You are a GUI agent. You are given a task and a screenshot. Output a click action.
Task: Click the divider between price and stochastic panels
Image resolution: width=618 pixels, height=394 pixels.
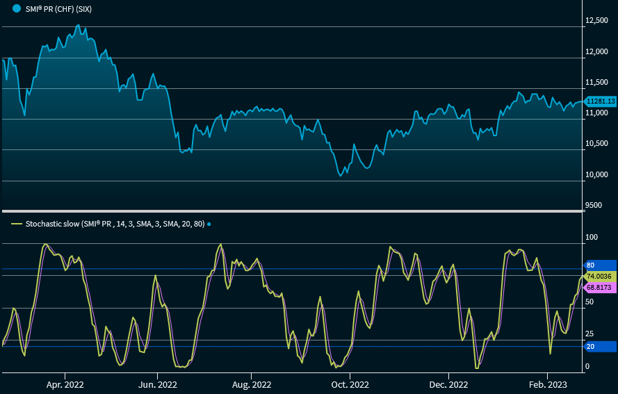(x=291, y=211)
